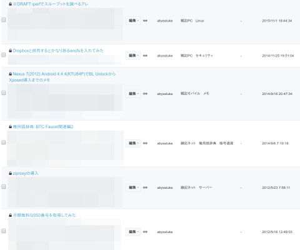Click the date 2012/5/23 7:58:11
This screenshot has width=300, height=250.
pyautogui.click(x=276, y=187)
